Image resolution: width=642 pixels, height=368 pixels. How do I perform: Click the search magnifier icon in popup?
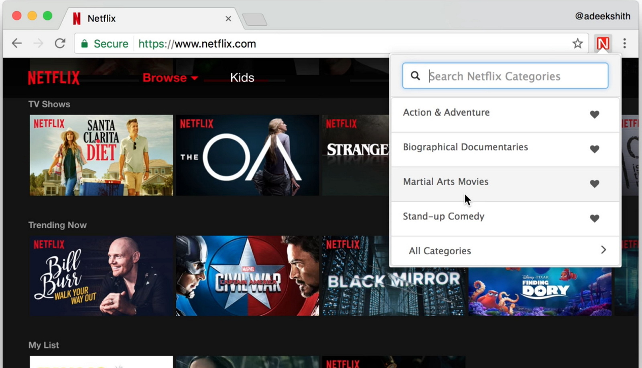415,76
